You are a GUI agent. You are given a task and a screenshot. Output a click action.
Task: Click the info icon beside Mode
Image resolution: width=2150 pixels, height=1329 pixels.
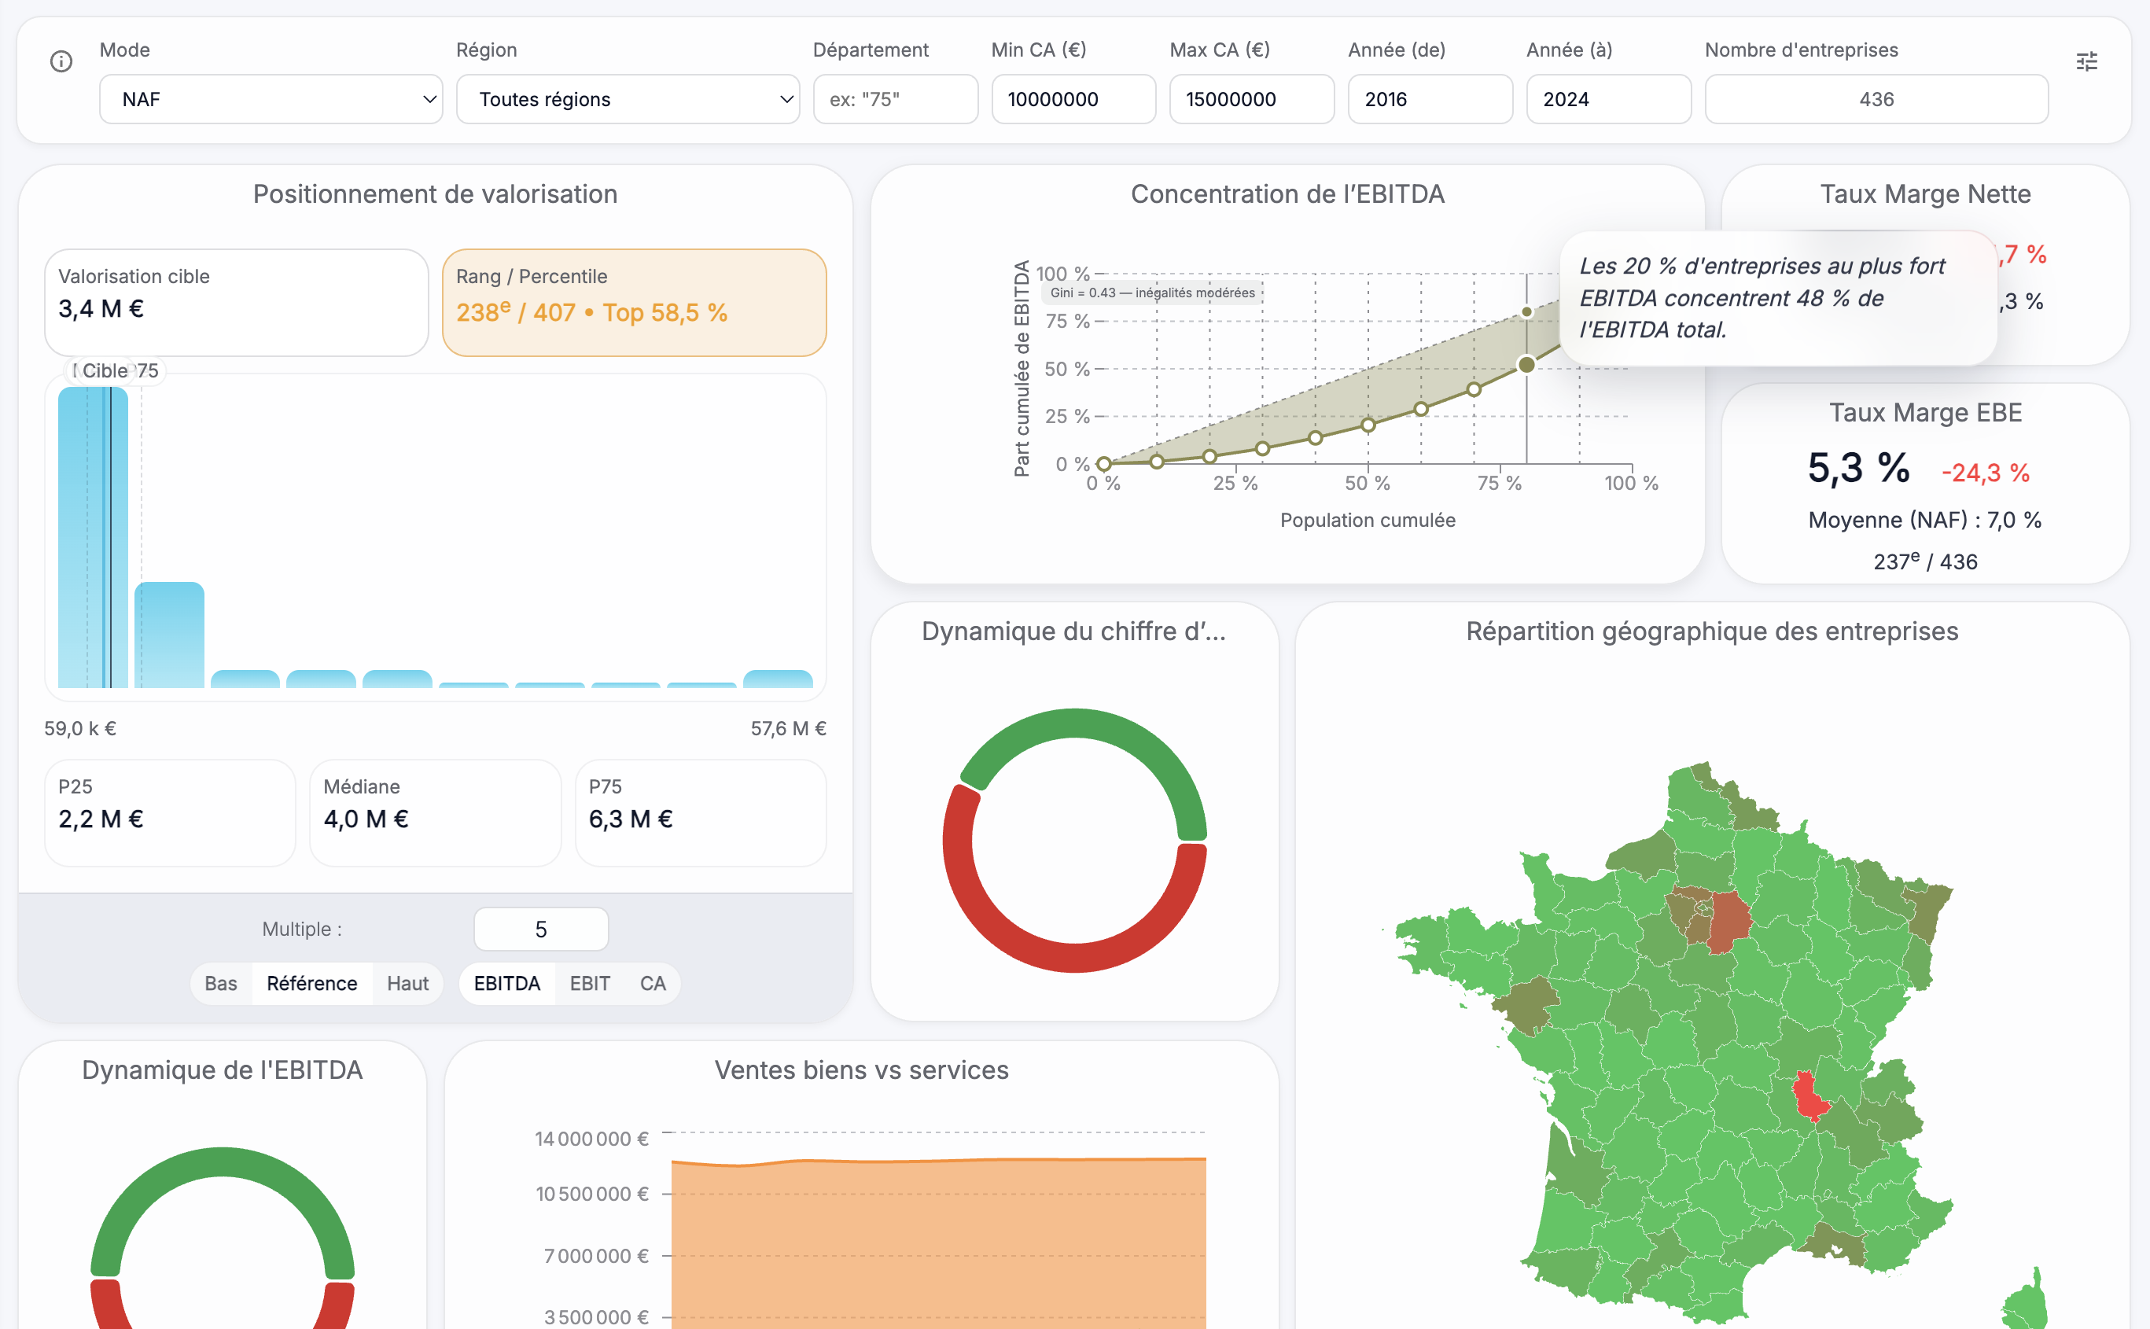tap(61, 61)
